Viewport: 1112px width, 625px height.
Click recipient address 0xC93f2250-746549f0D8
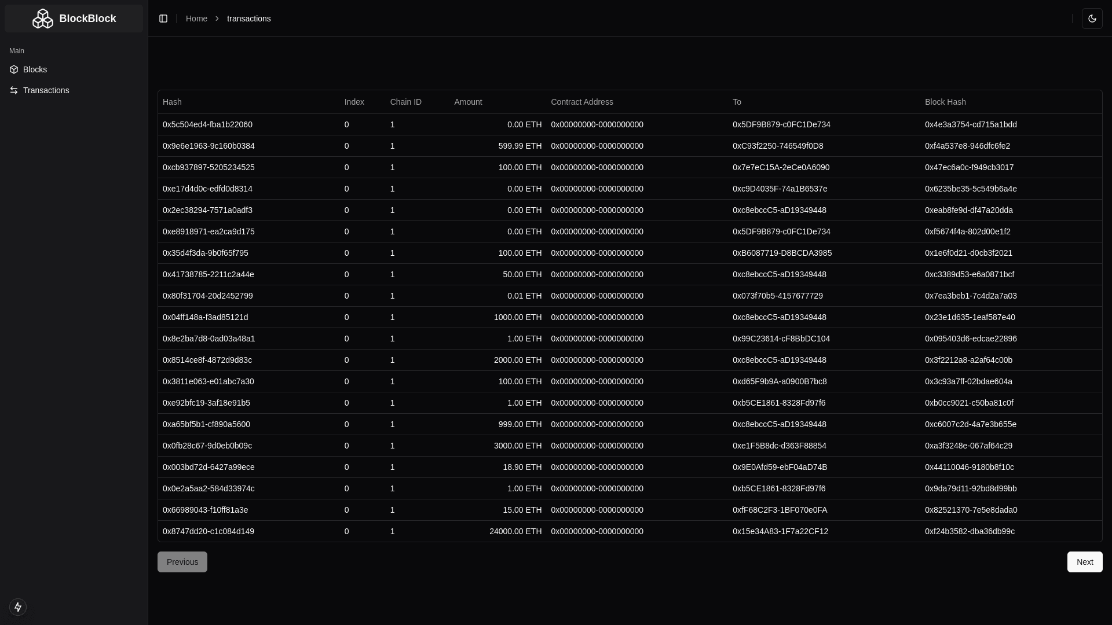coord(778,146)
